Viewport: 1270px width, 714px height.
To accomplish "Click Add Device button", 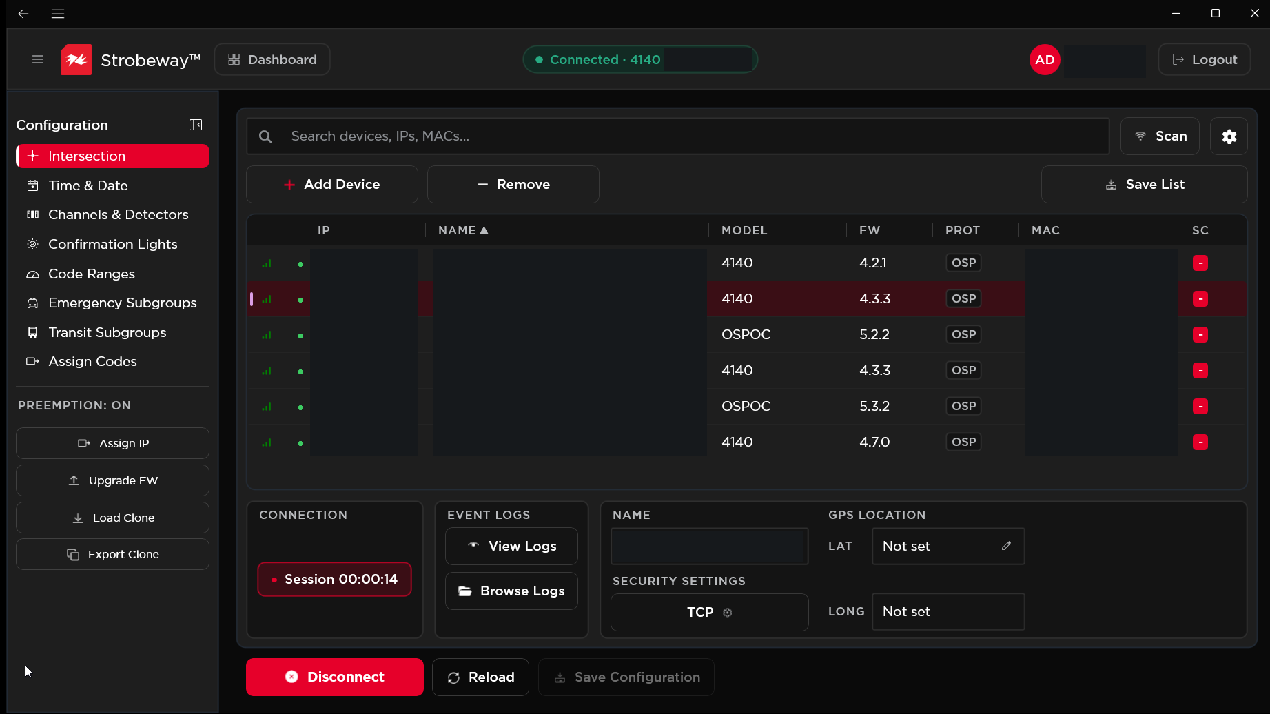I will click(332, 184).
